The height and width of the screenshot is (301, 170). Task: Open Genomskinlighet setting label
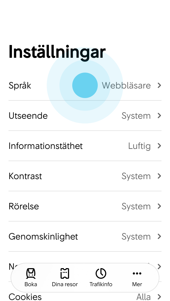click(43, 237)
